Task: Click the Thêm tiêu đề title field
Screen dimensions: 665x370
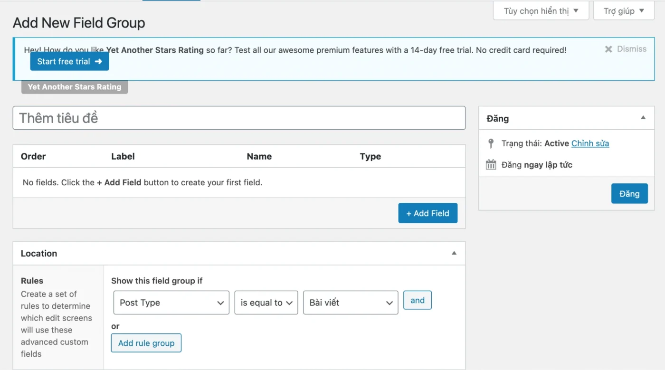Action: pyautogui.click(x=239, y=118)
